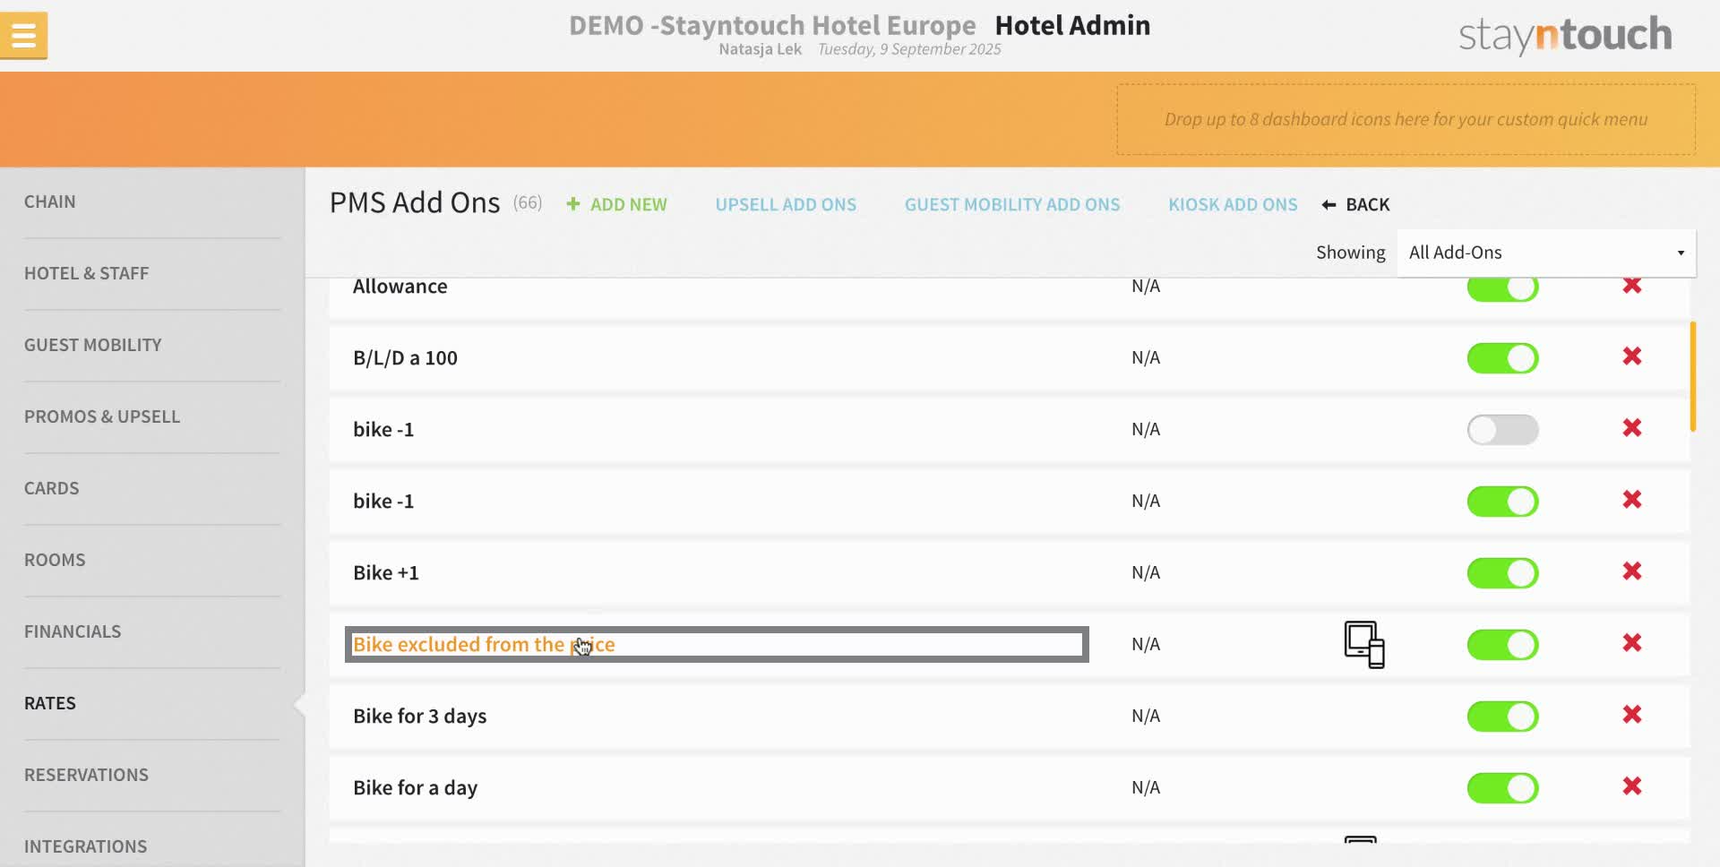Open the orange hamburger menu
Screen dimensions: 1720x867
click(x=24, y=36)
